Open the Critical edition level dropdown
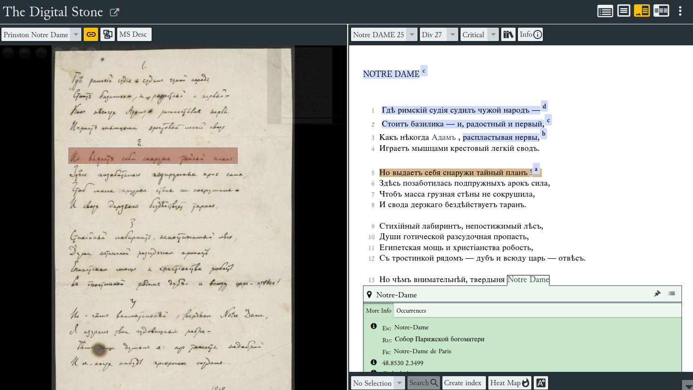 (x=480, y=34)
